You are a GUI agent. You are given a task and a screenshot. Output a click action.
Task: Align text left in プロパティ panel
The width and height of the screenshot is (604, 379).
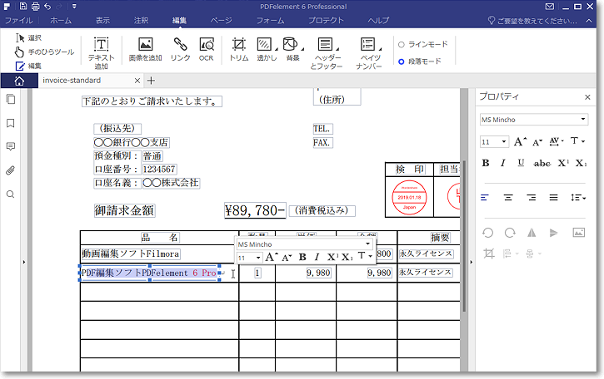click(485, 198)
